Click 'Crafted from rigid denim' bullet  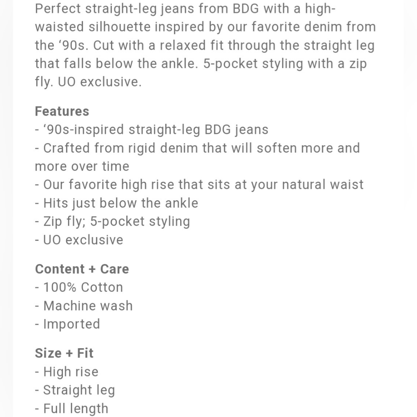point(197,157)
